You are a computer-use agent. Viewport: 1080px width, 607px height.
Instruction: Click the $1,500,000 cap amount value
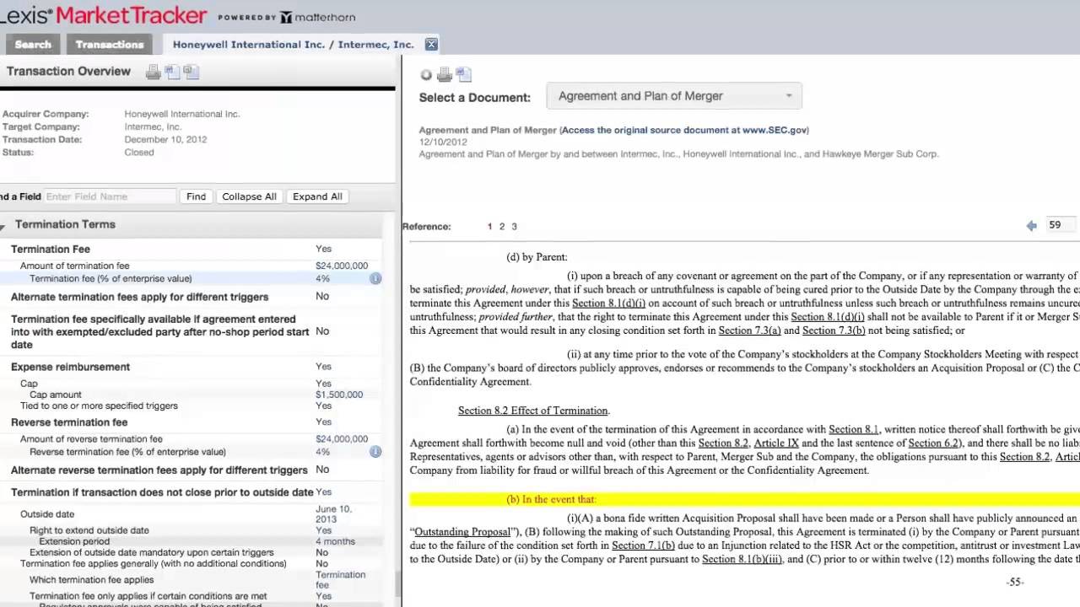[x=339, y=395]
